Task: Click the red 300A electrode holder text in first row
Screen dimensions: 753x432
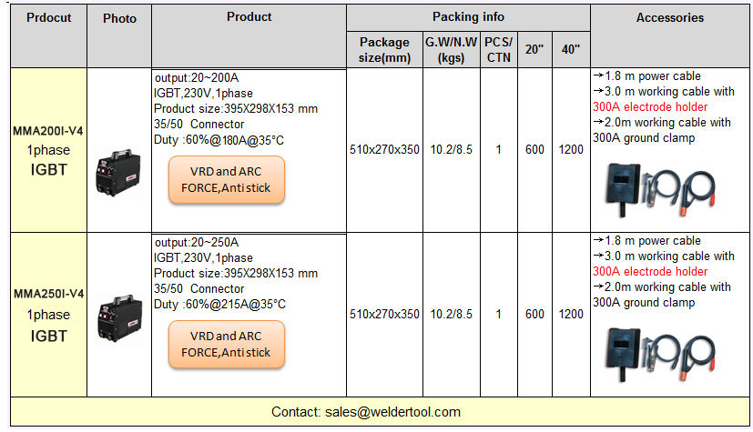Action: (649, 107)
